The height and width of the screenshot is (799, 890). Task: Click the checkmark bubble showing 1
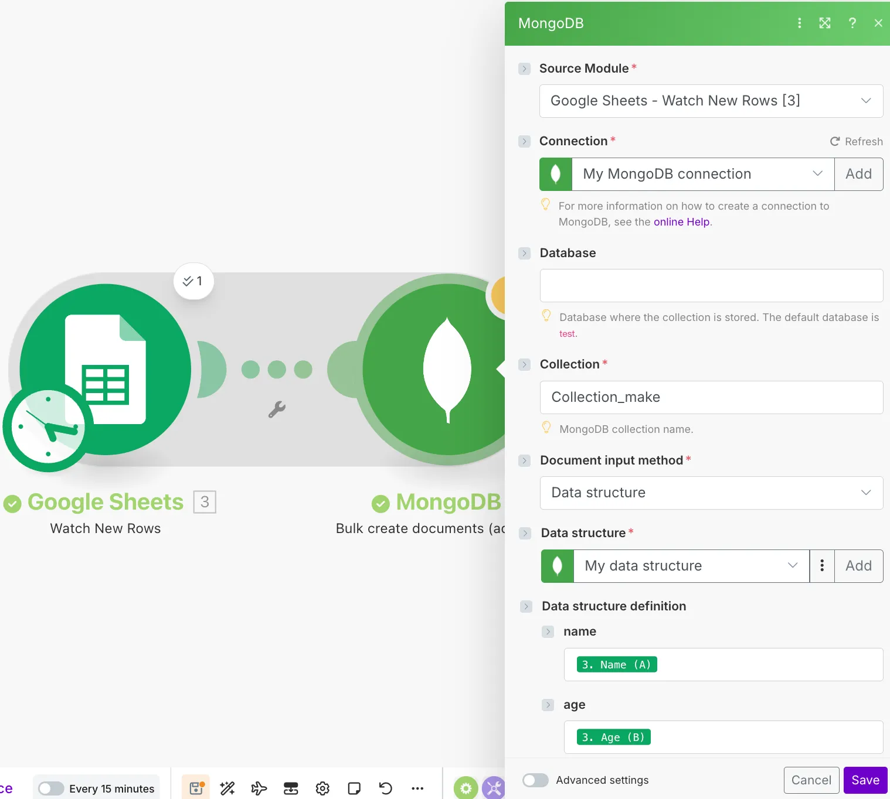tap(193, 281)
